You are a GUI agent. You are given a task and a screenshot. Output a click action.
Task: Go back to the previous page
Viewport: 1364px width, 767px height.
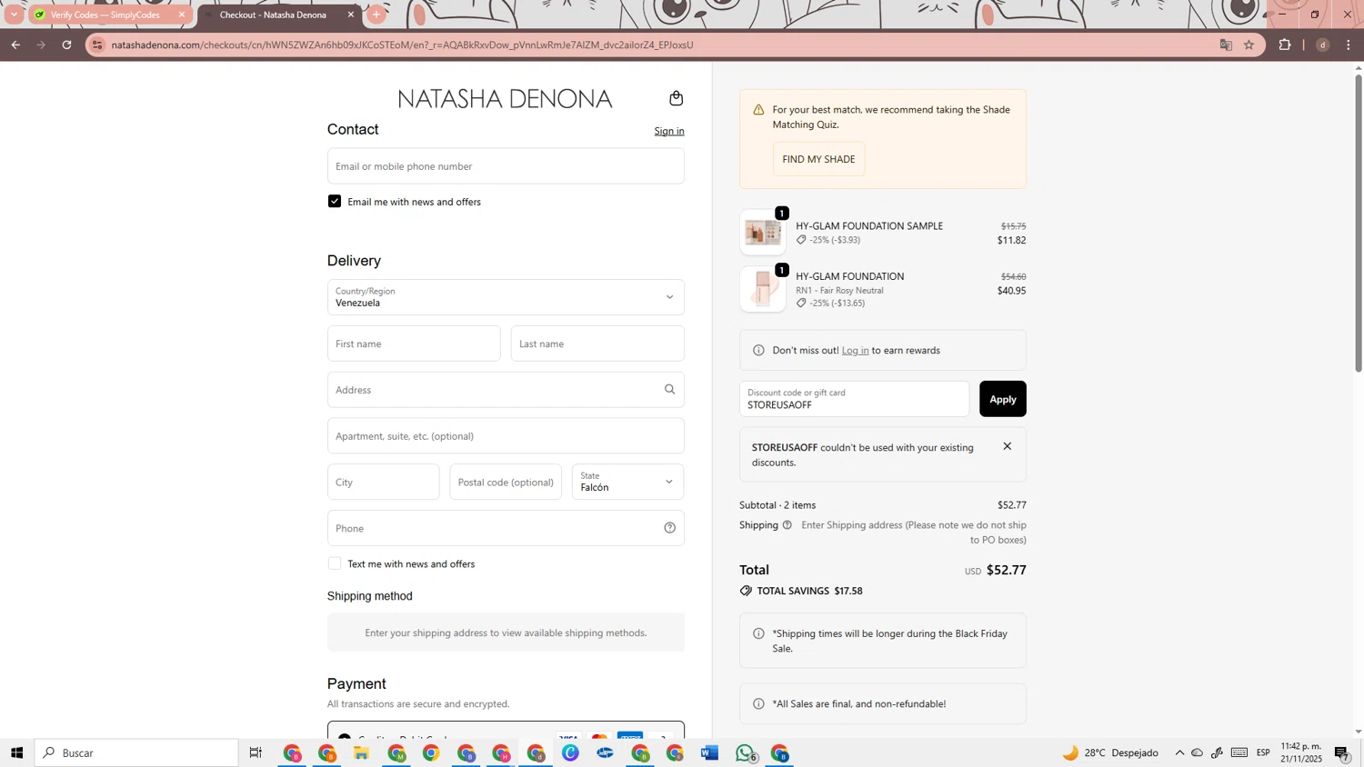point(15,45)
